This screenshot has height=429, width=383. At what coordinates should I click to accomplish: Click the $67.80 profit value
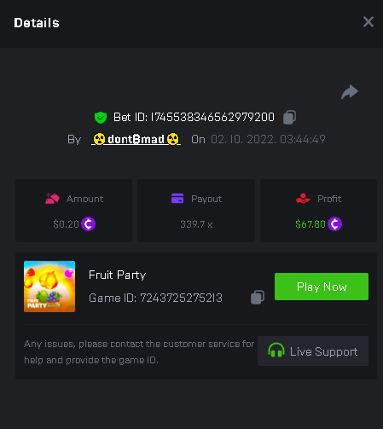[310, 224]
